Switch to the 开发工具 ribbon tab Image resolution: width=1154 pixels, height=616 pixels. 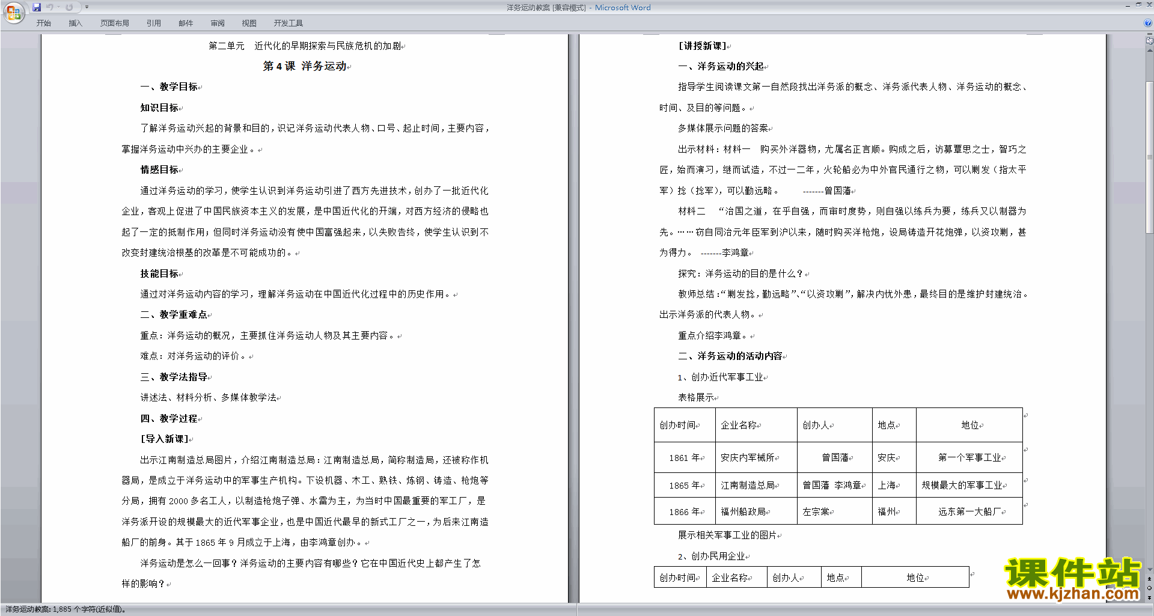click(x=288, y=23)
